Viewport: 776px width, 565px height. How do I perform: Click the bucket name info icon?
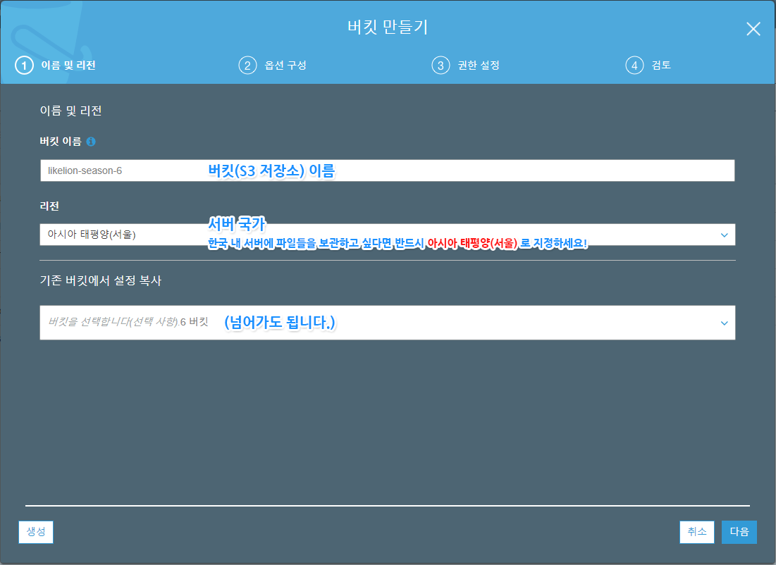tap(90, 142)
